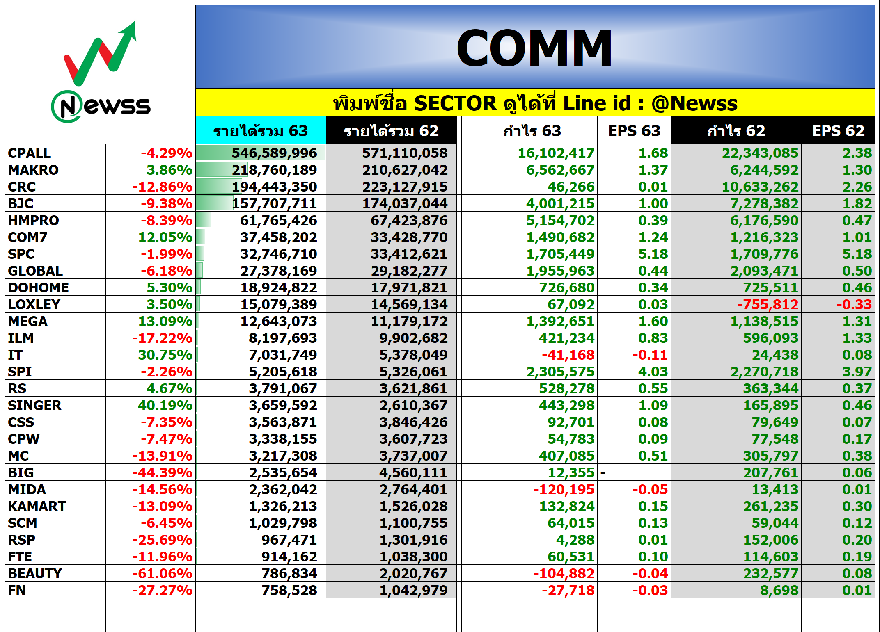Image resolution: width=880 pixels, height=632 pixels.
Task: Click the CRC ticker cell
Action: coord(55,187)
